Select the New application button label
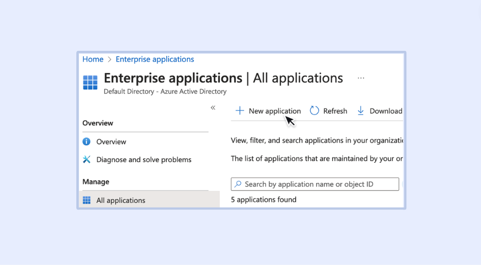481x265 pixels. [x=274, y=111]
